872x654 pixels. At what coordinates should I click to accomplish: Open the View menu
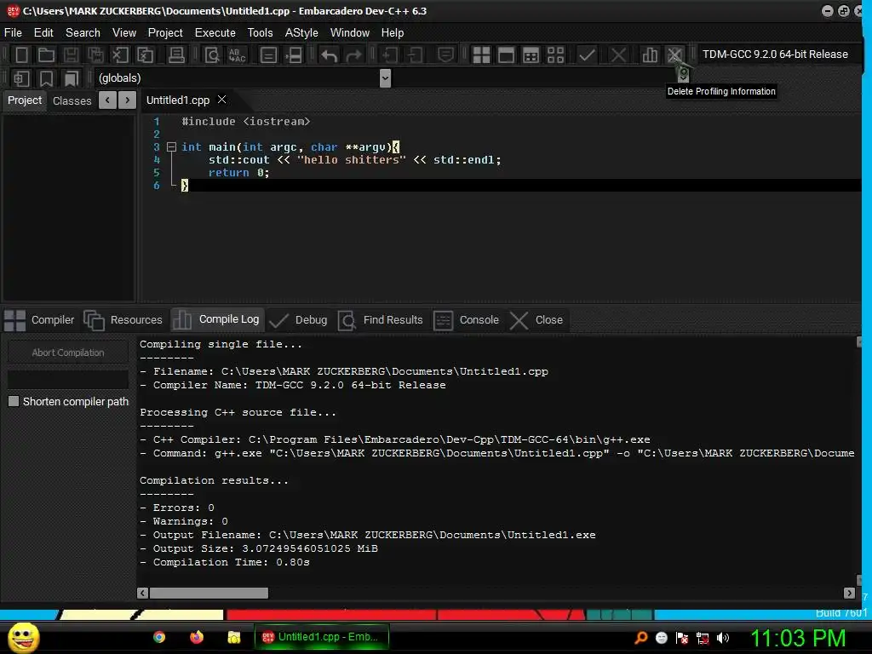pyautogui.click(x=124, y=33)
